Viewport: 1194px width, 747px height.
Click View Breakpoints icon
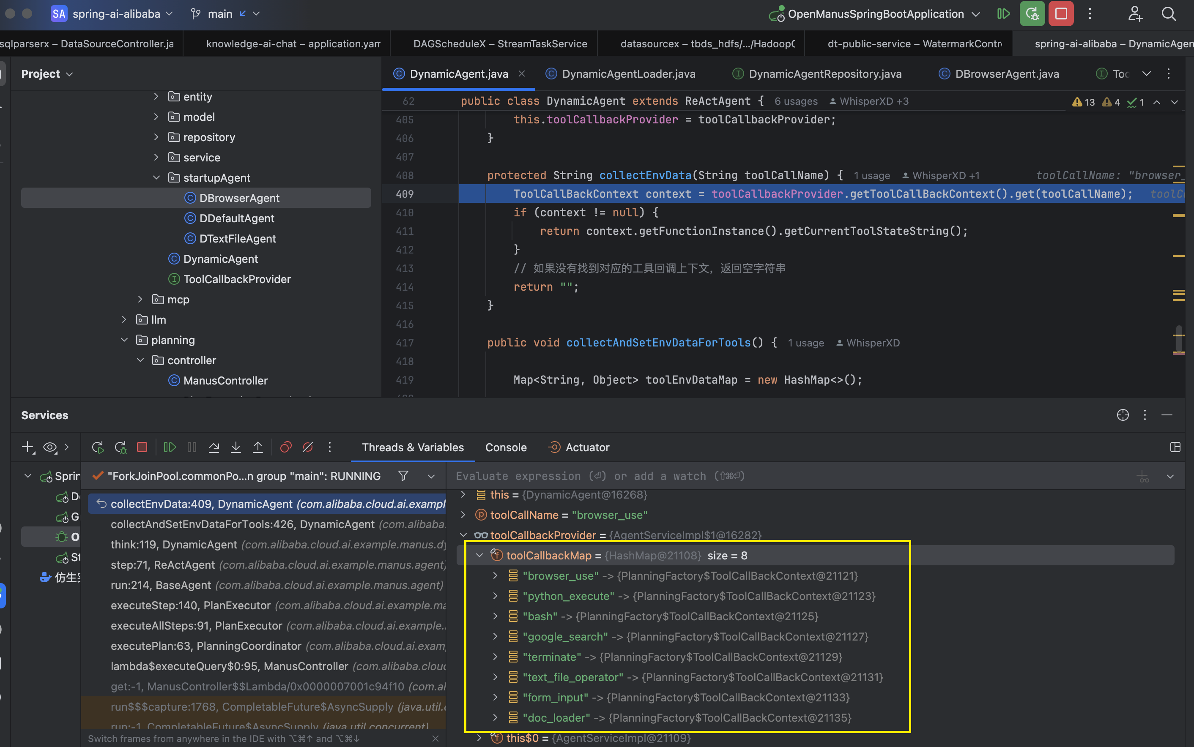pyautogui.click(x=286, y=447)
